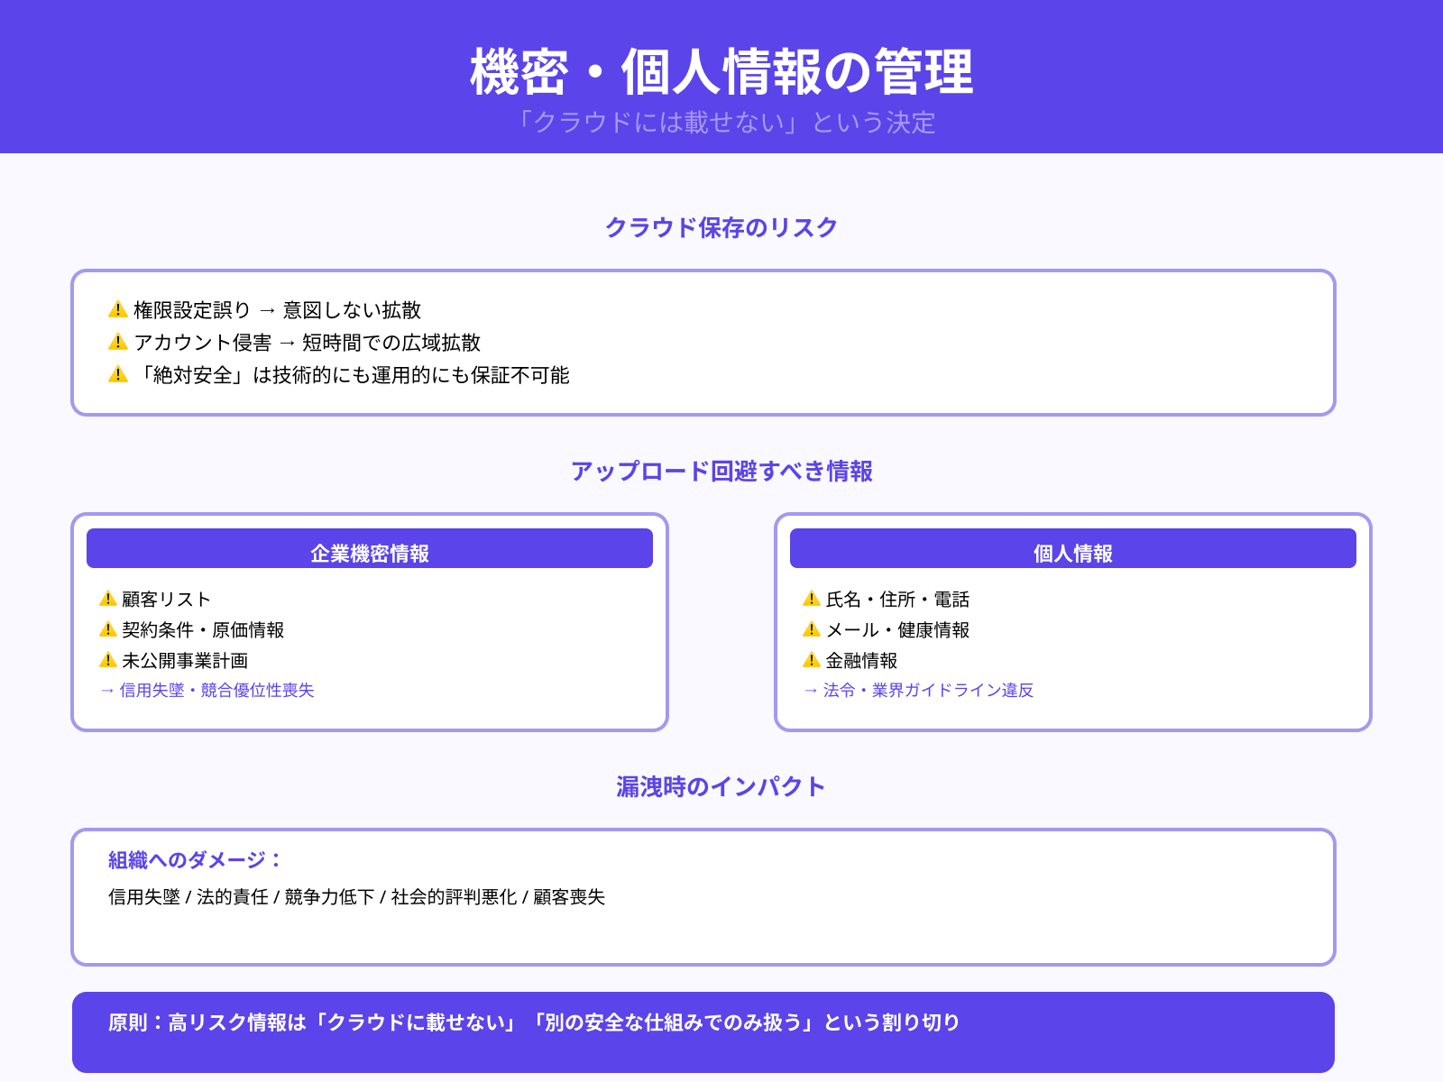
Task: Select the 企業機密情報 header bar
Action: pyautogui.click(x=369, y=547)
